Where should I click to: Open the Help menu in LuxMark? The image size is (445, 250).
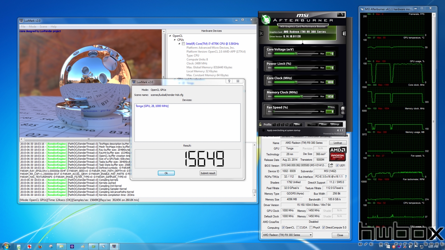[54, 27]
